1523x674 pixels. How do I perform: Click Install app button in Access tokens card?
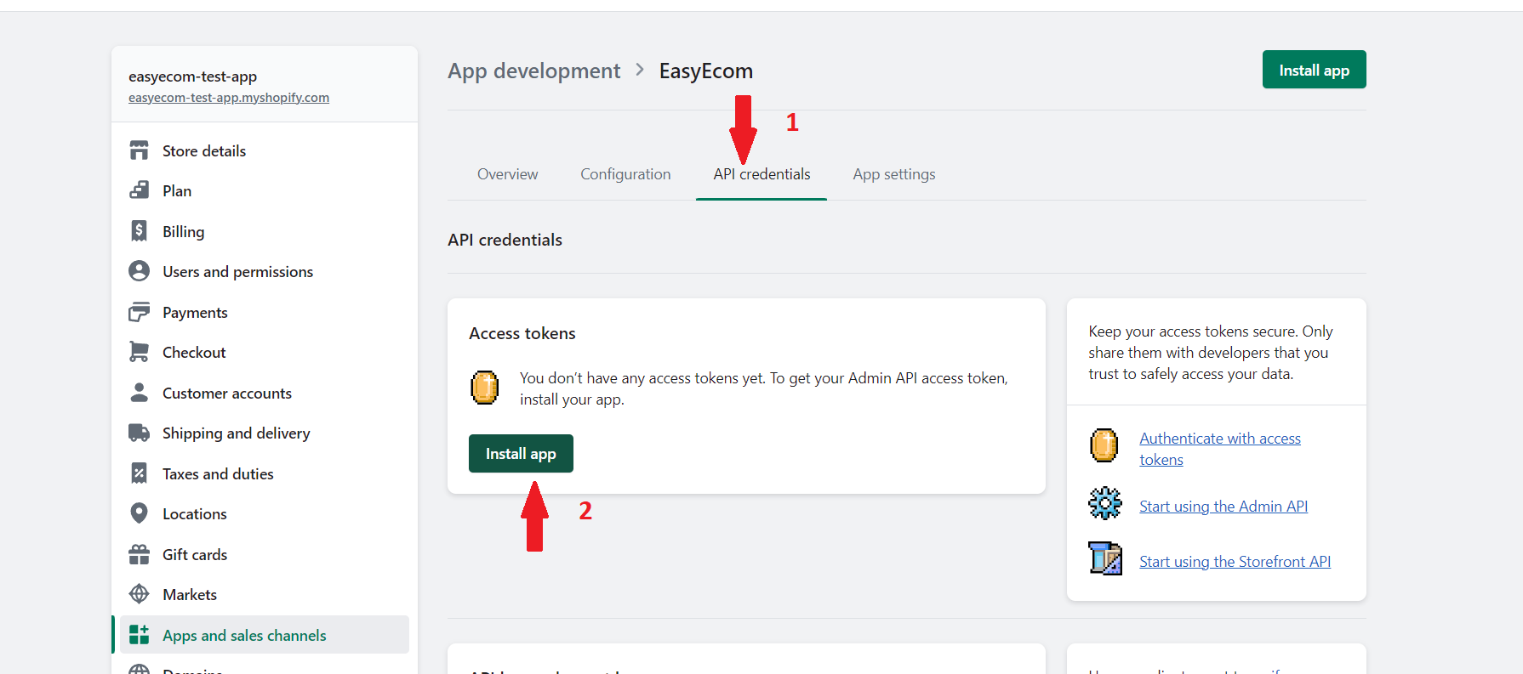point(521,454)
